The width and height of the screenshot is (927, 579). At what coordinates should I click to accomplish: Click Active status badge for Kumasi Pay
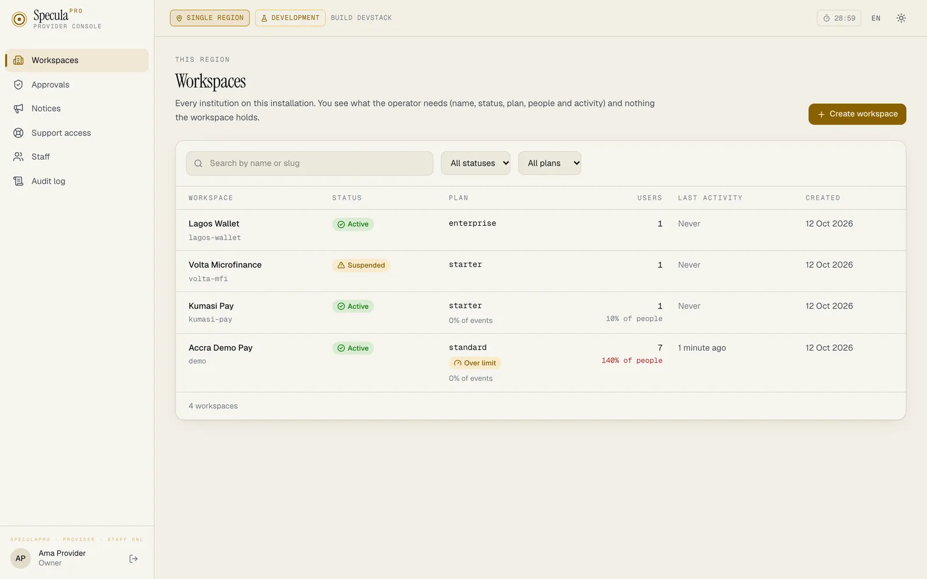pos(353,306)
